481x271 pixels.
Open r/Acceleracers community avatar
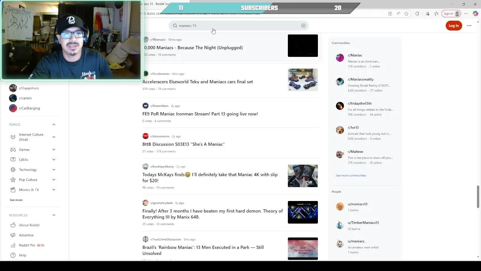(145, 74)
